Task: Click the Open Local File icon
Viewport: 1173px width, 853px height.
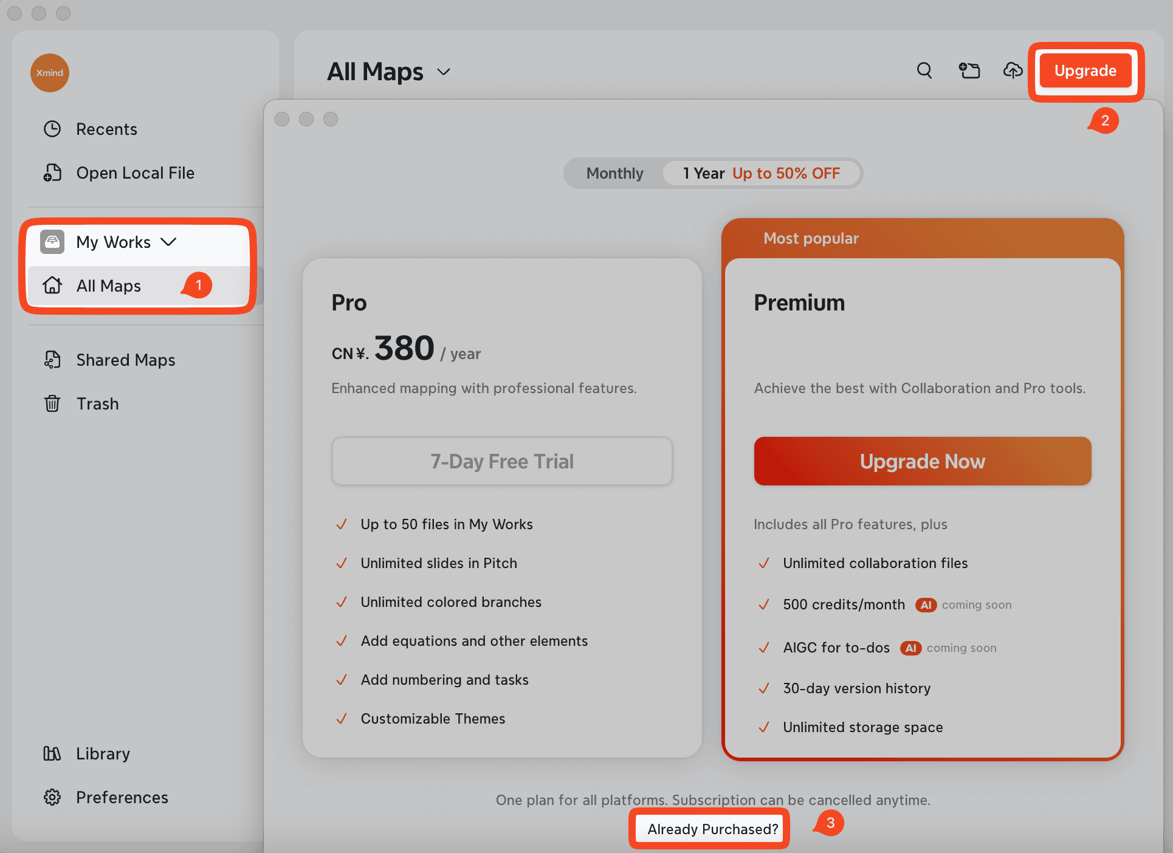Action: tap(53, 173)
